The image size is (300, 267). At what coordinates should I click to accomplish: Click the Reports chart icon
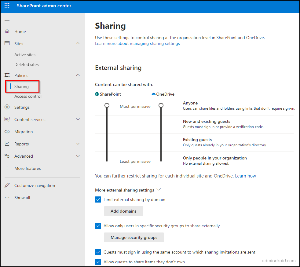tap(7, 144)
